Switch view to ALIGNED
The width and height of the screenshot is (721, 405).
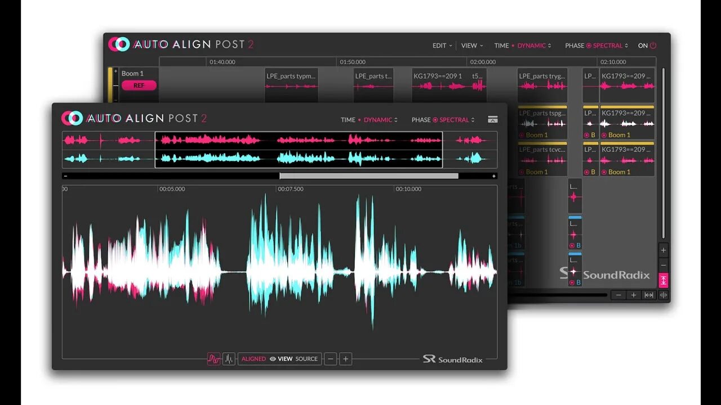tap(253, 359)
